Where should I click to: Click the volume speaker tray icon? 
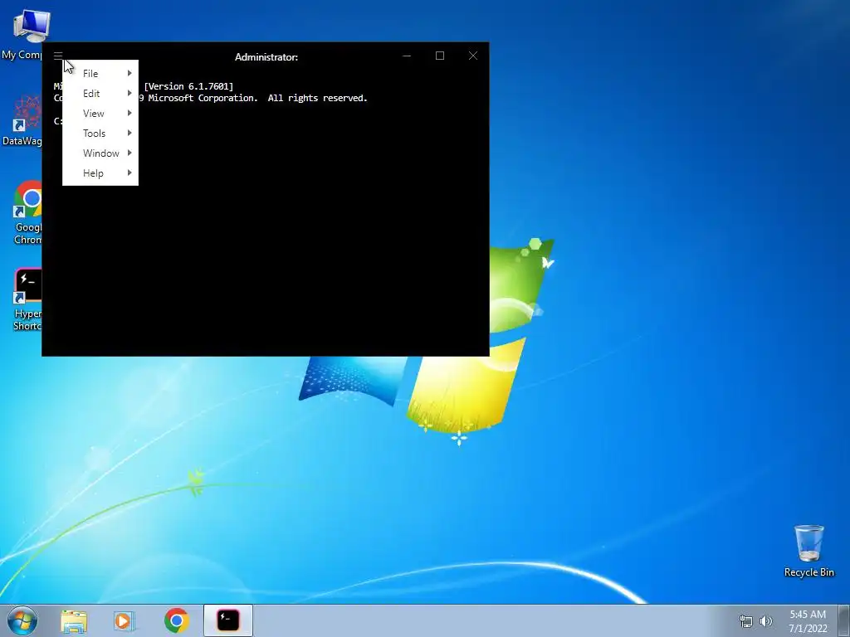[766, 621]
